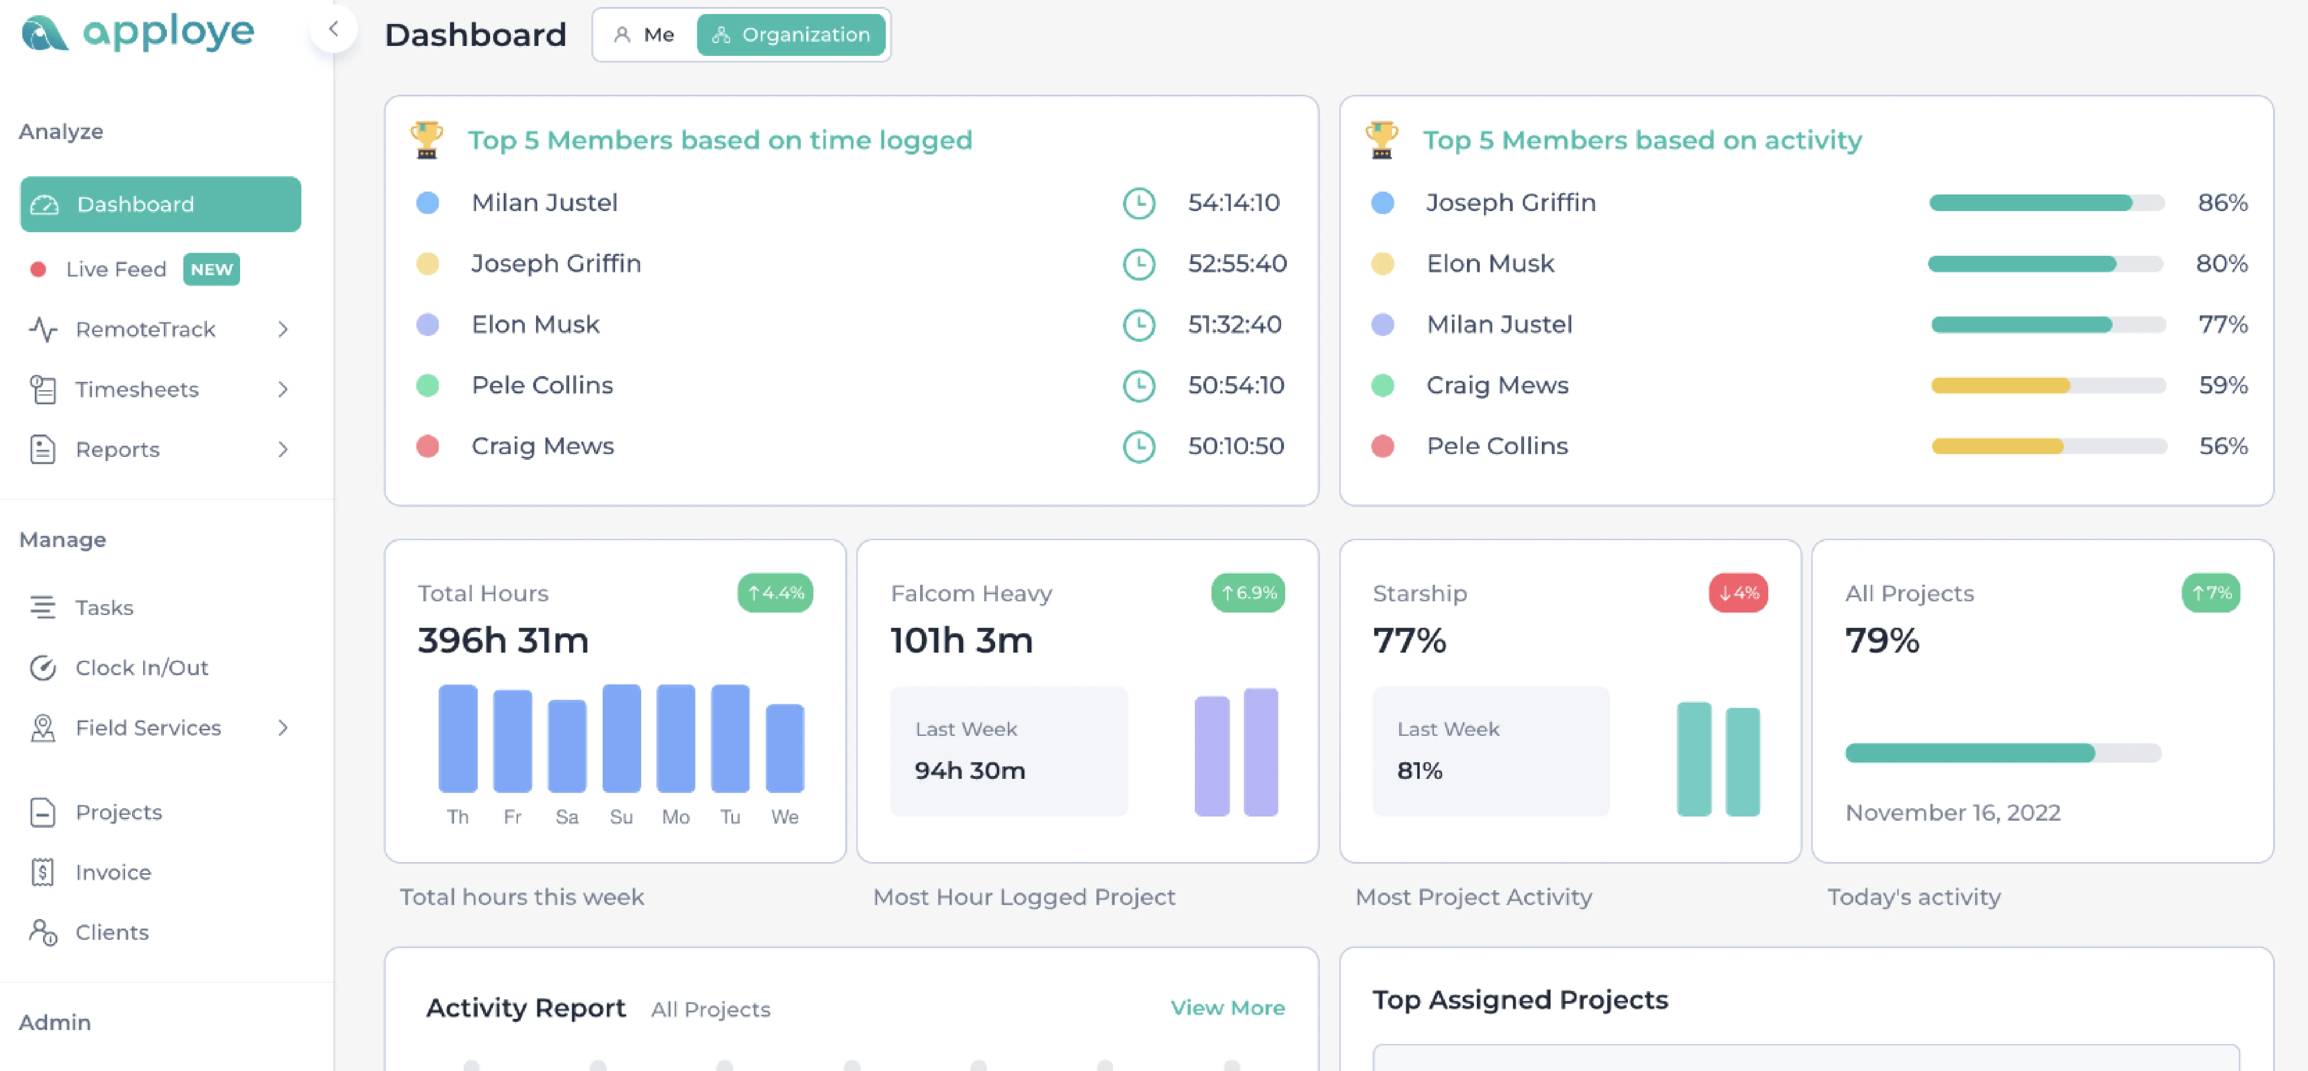This screenshot has height=1071, width=2308.
Task: Click the 6.9% increase badge on Falcom Heavy
Action: [1248, 593]
